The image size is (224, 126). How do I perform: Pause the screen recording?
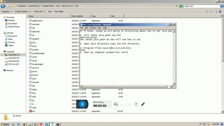pyautogui.click(x=82, y=104)
